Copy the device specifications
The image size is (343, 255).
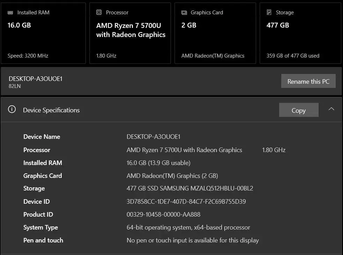click(x=298, y=110)
